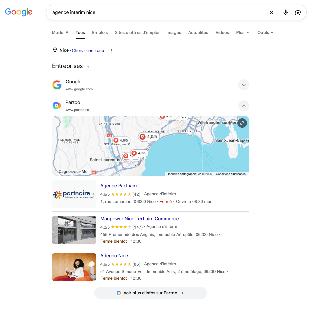Open Sites d'offres d'emploi tab
Screen dimensions: 311x309
click(137, 33)
